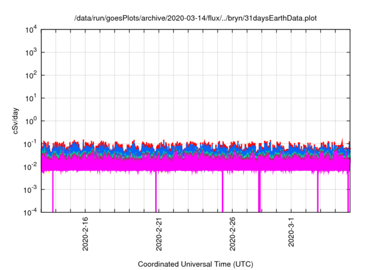Click the 10^-3 y-axis tick label
This screenshot has height=270, width=386.
coord(30,190)
